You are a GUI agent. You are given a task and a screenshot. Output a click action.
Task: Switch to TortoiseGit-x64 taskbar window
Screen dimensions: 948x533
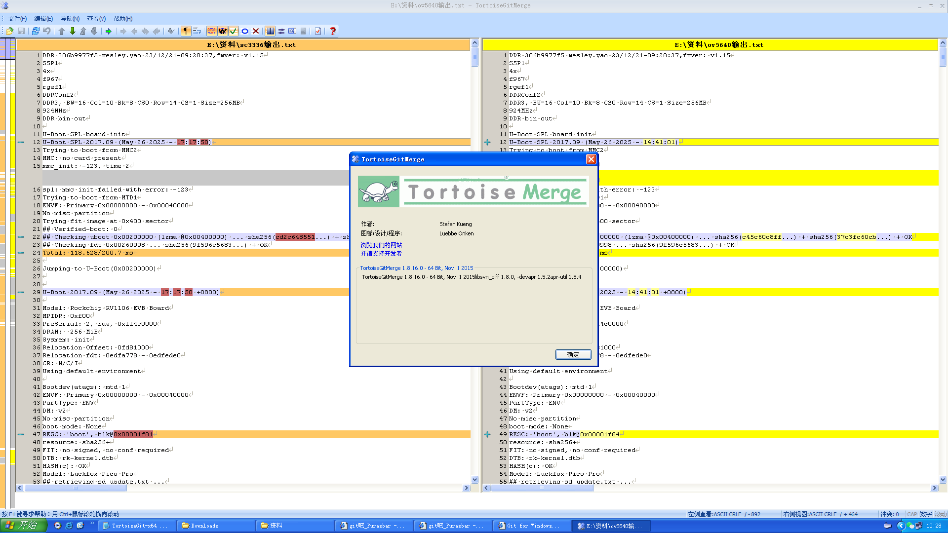137,526
